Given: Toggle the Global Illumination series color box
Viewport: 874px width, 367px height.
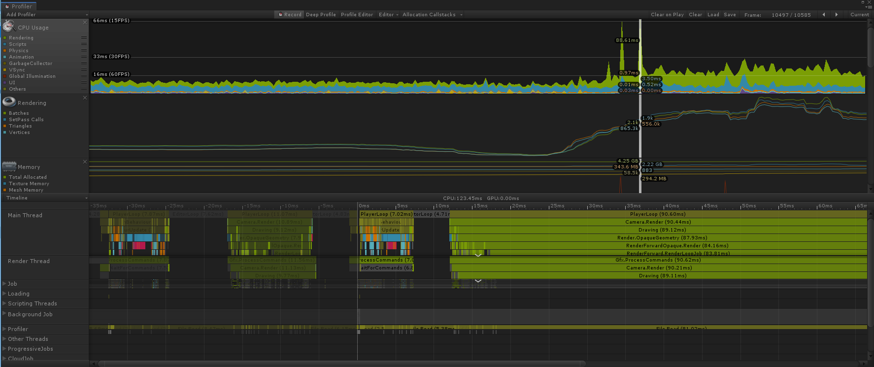Looking at the screenshot, I should click(x=5, y=76).
